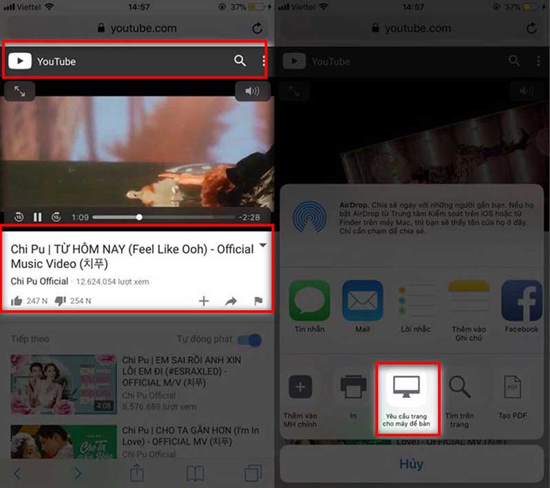Viewport: 550px width, 488px height.
Task: Tap the youtube.com address bar in left screen
Action: click(x=137, y=28)
